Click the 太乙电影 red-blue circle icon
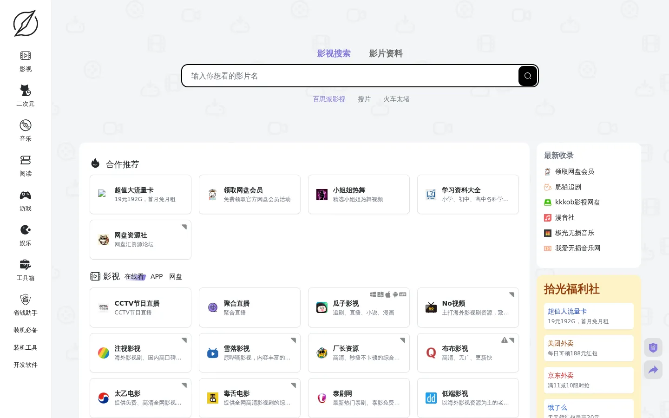This screenshot has height=418, width=669. tap(104, 398)
